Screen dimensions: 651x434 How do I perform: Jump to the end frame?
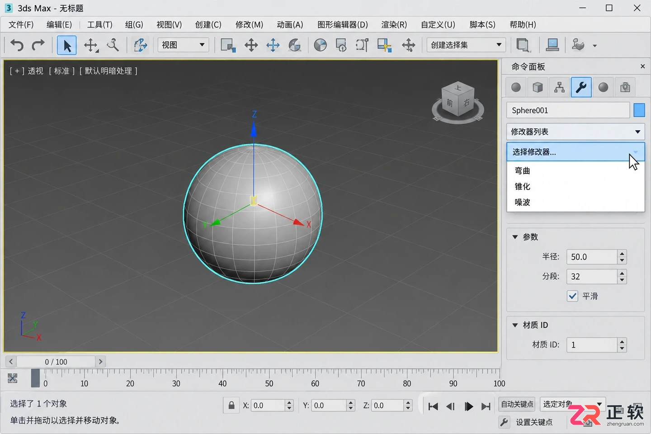486,406
